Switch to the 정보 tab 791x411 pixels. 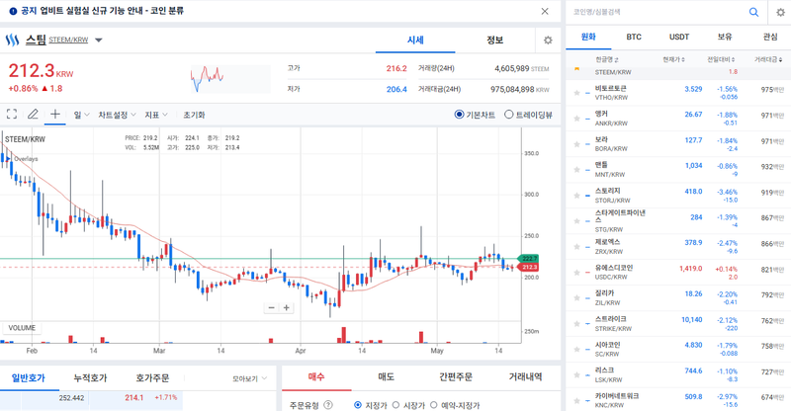(x=495, y=40)
